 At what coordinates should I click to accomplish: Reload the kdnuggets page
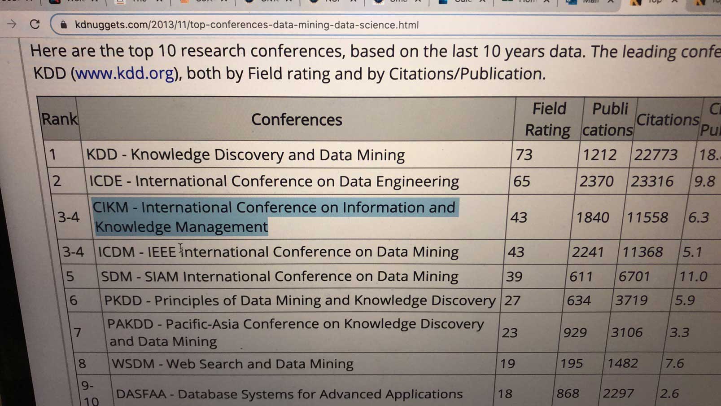point(35,24)
